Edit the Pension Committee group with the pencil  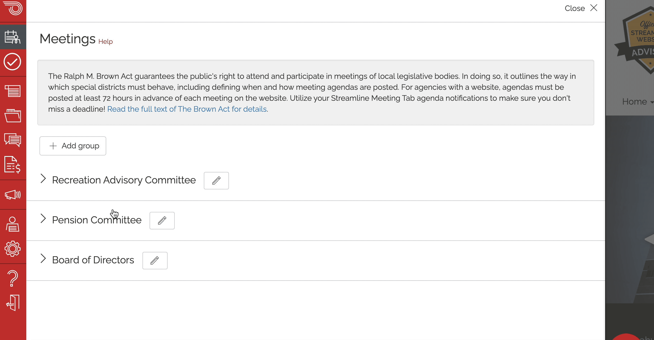162,221
